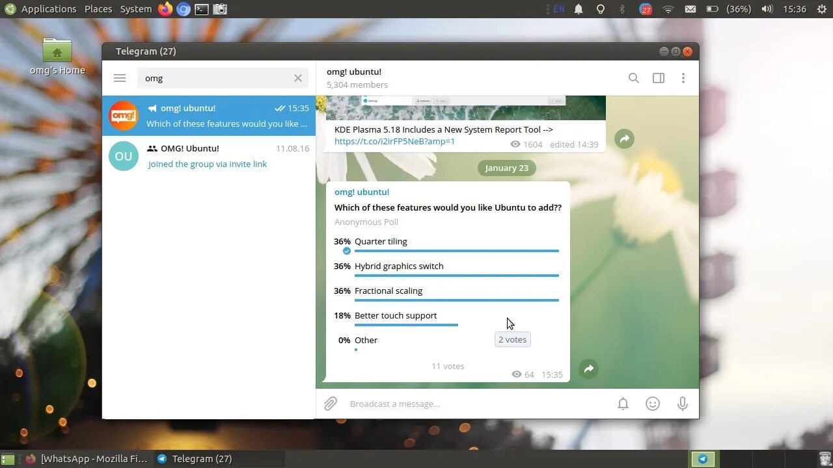The image size is (833, 468).
Task: Click the '5,304 members' subtitle
Action: click(357, 84)
